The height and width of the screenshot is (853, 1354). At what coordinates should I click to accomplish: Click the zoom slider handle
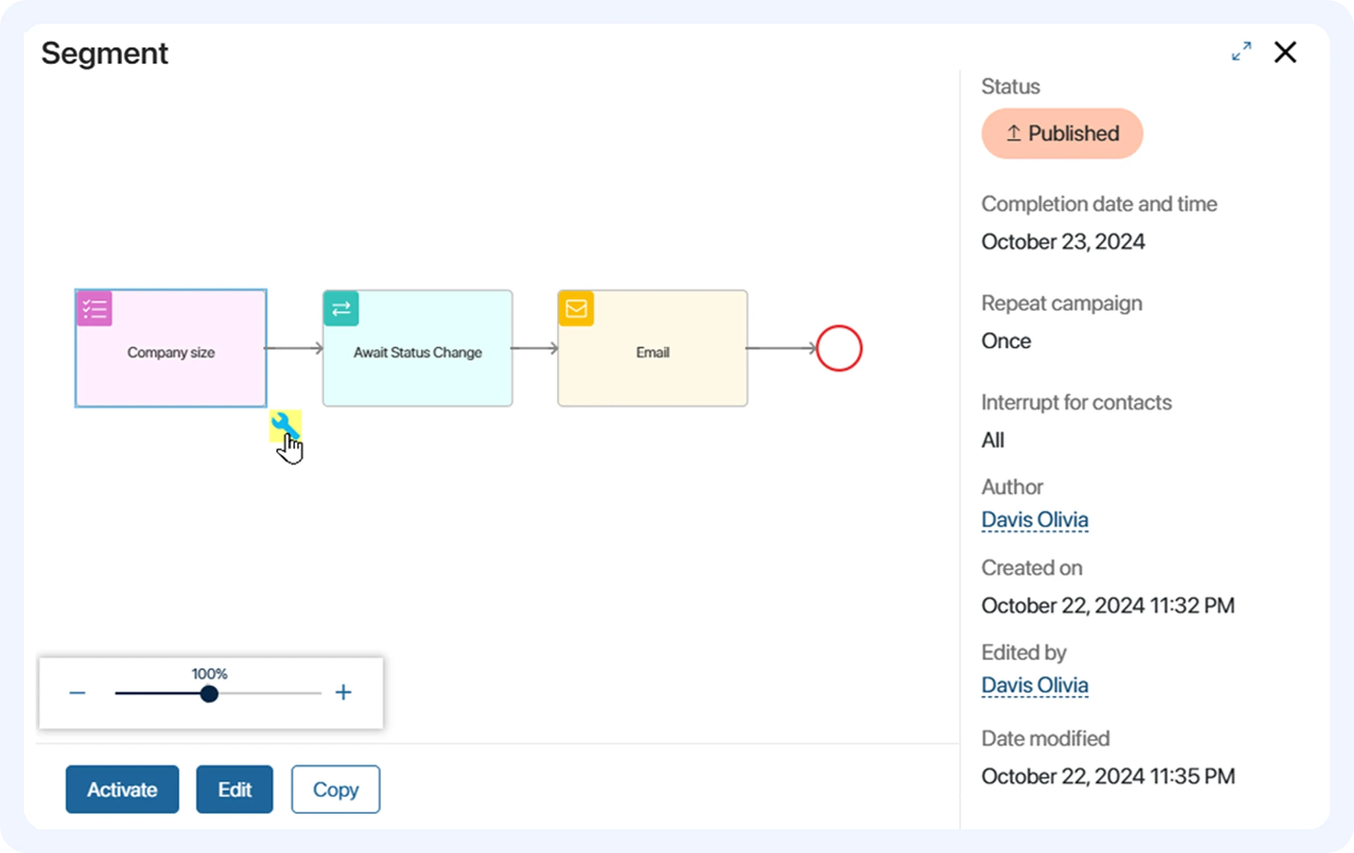coord(209,694)
